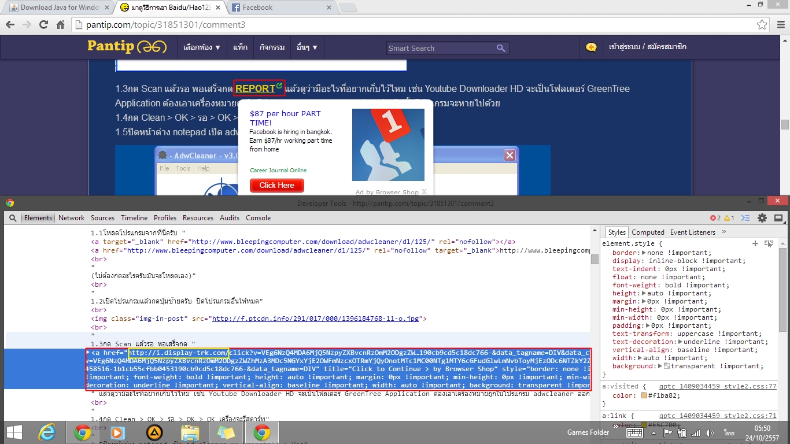
Task: Open the media player taskbar icon
Action: click(x=117, y=432)
